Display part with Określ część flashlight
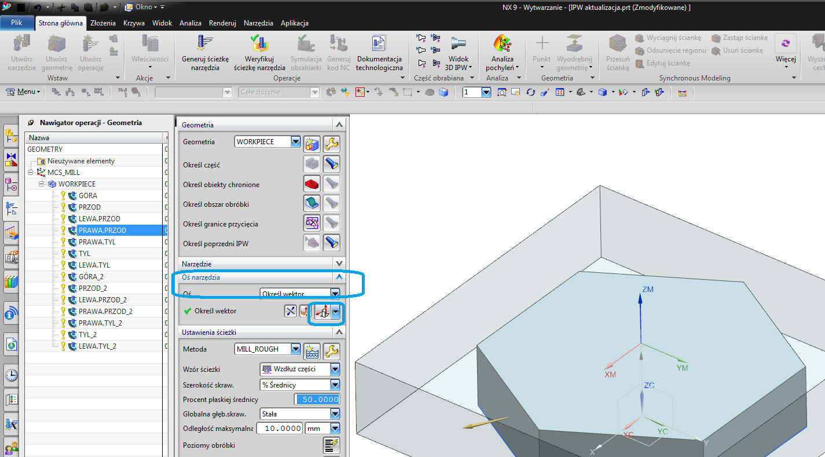 [x=331, y=164]
